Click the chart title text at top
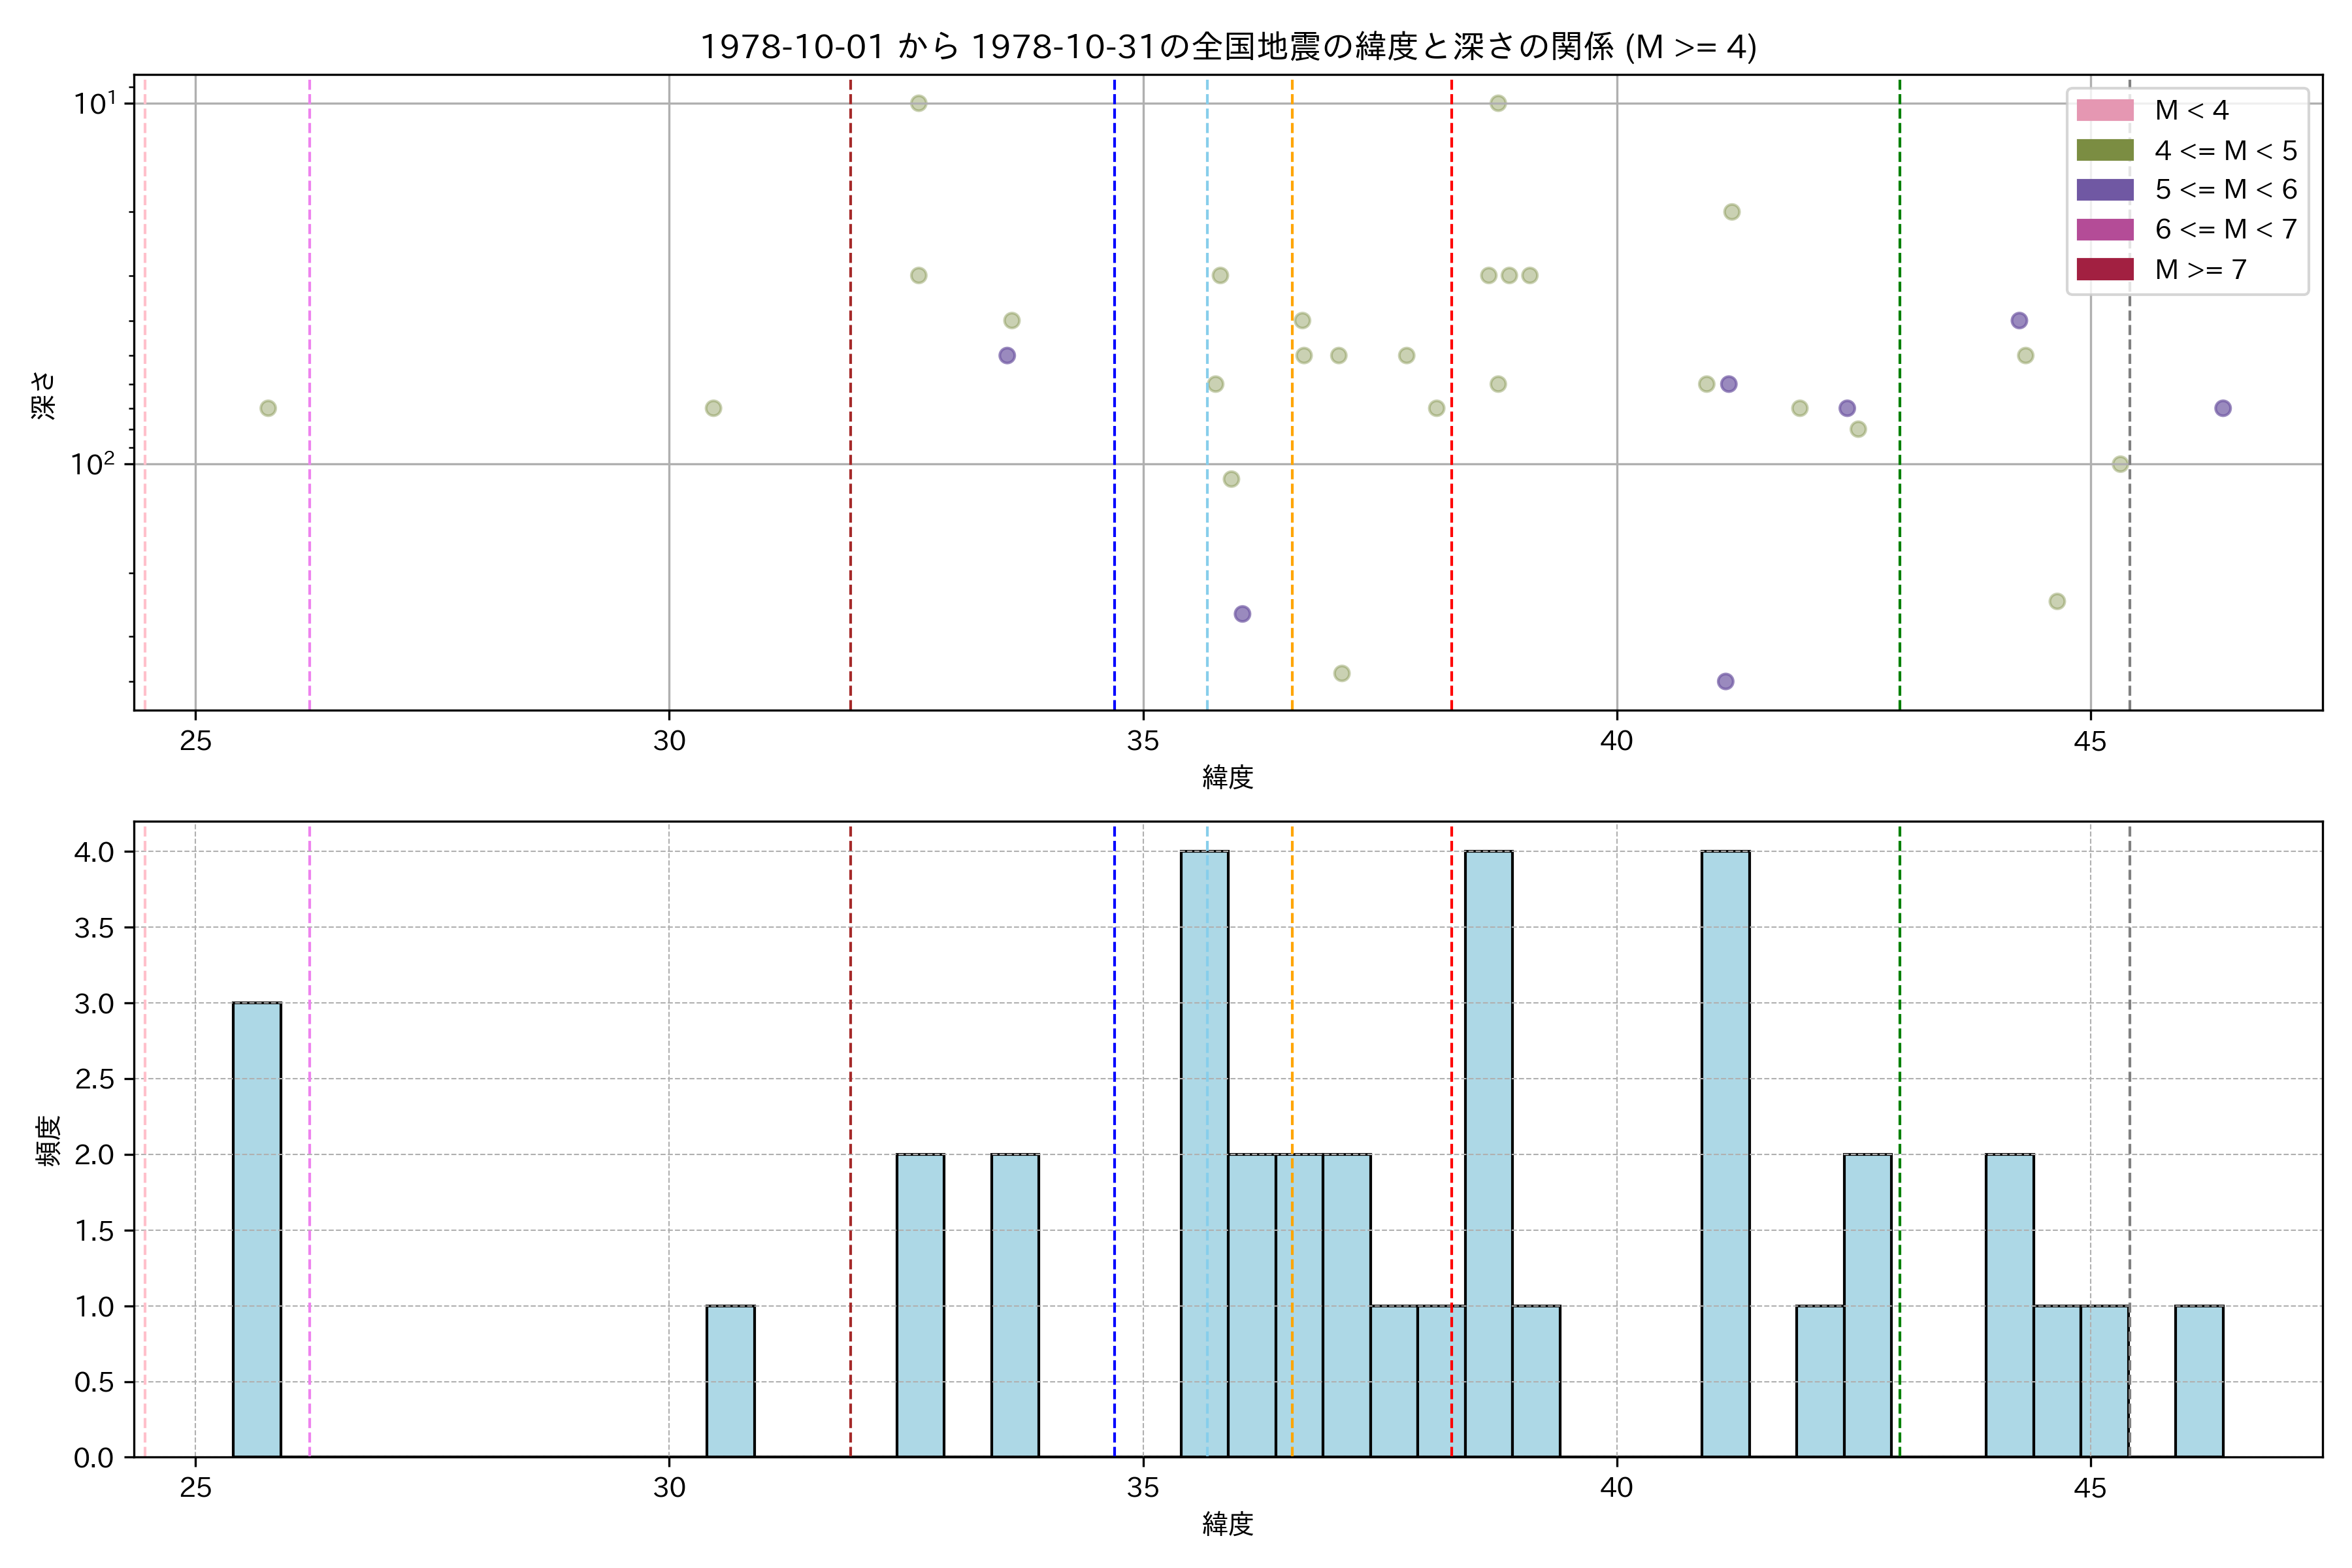Viewport: 2352px width, 1568px height. (1227, 46)
